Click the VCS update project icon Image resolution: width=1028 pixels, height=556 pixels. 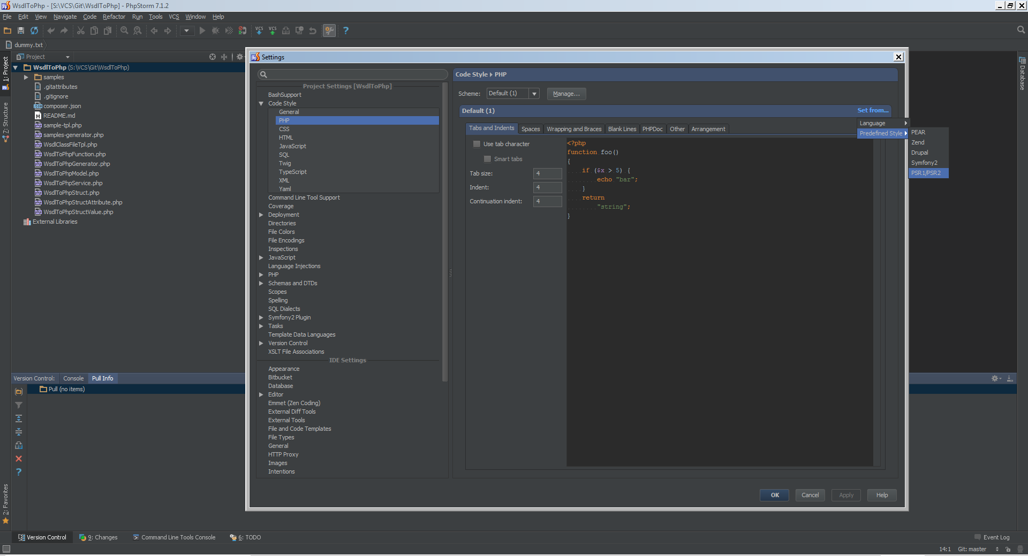pos(259,31)
